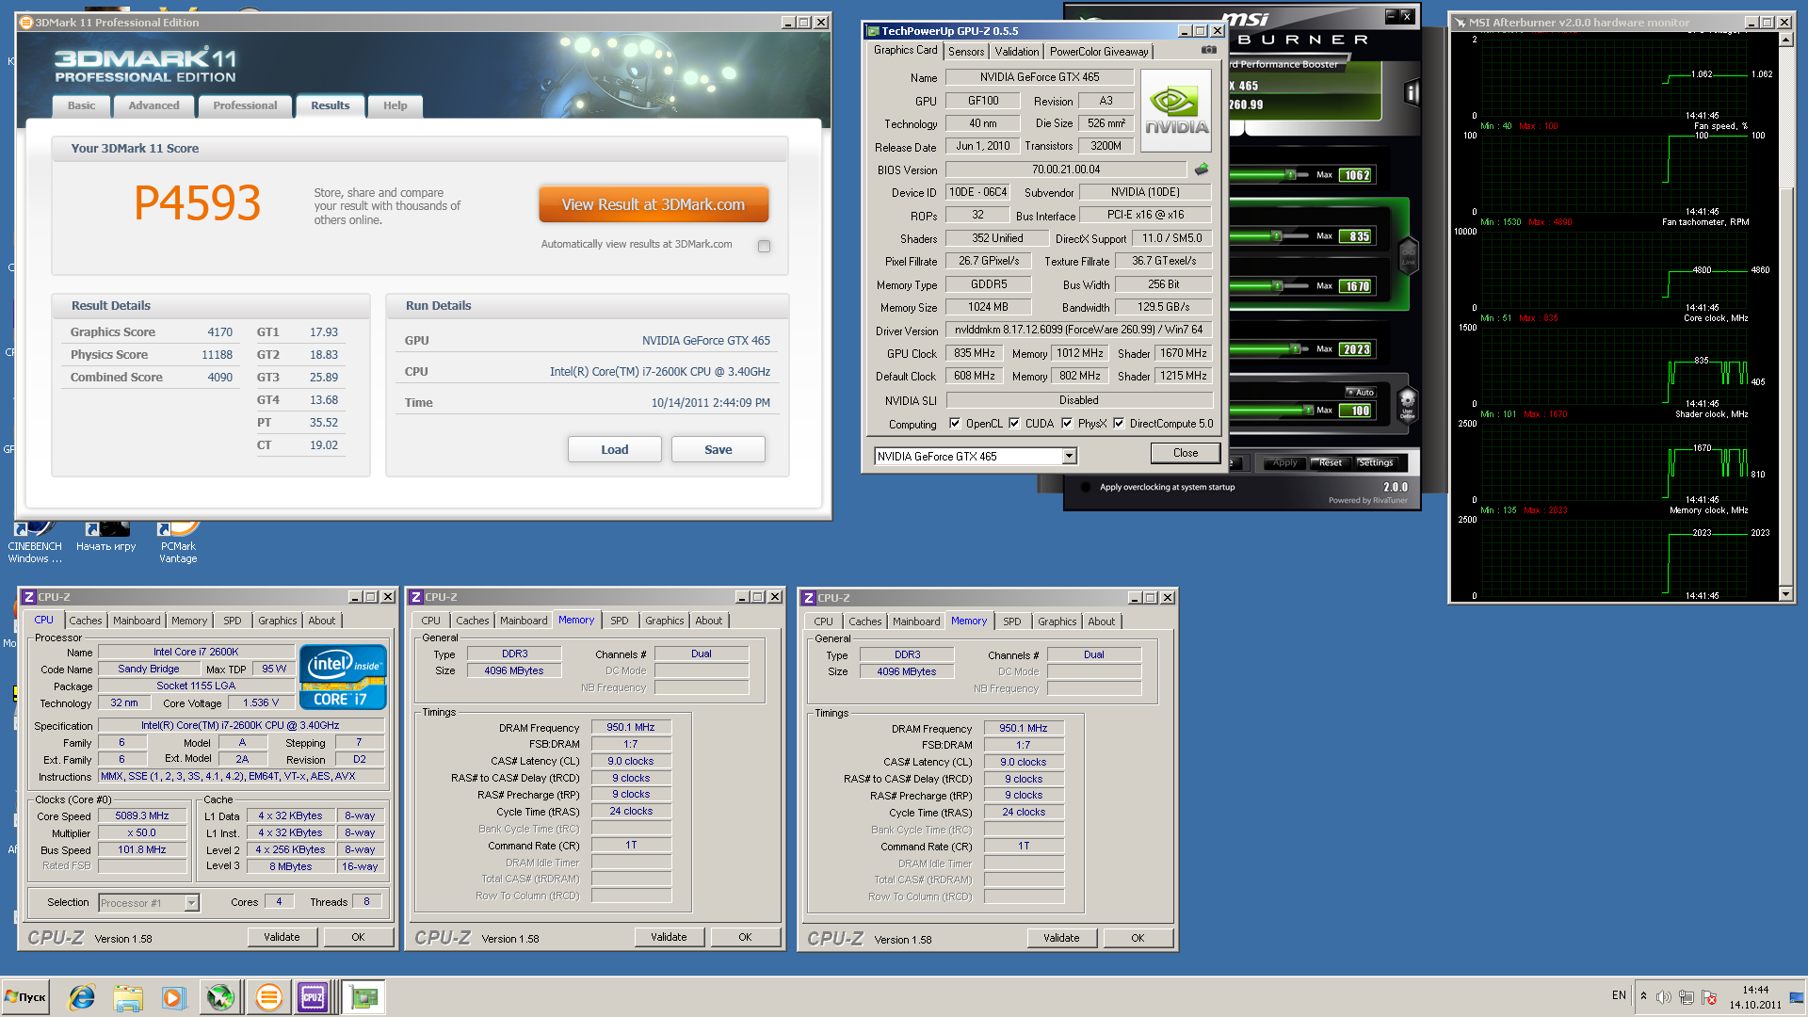Open the SPD tab in rightmost CPU-Z window
The width and height of the screenshot is (1808, 1017).
pyautogui.click(x=1011, y=621)
